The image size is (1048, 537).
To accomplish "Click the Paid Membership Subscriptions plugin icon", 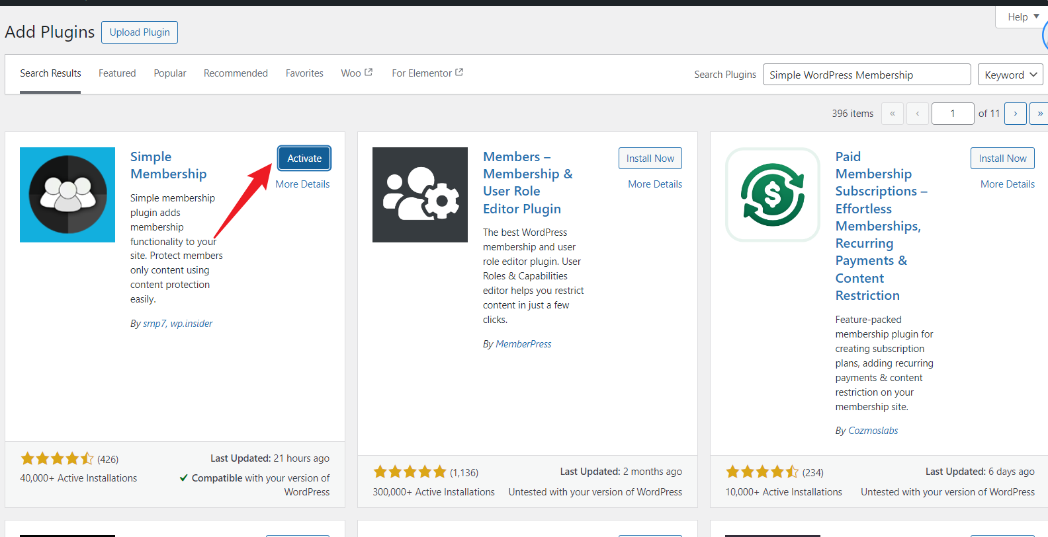I will (773, 195).
